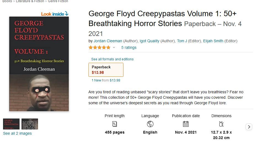Viewport: 258px width, 141px height.
Task: Open the Igot Quality author link
Action: click(149, 41)
